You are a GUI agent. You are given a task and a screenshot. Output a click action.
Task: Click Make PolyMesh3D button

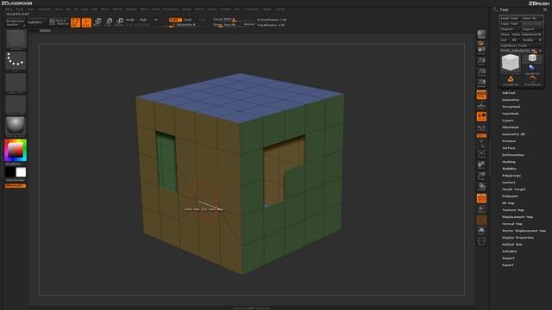527,34
